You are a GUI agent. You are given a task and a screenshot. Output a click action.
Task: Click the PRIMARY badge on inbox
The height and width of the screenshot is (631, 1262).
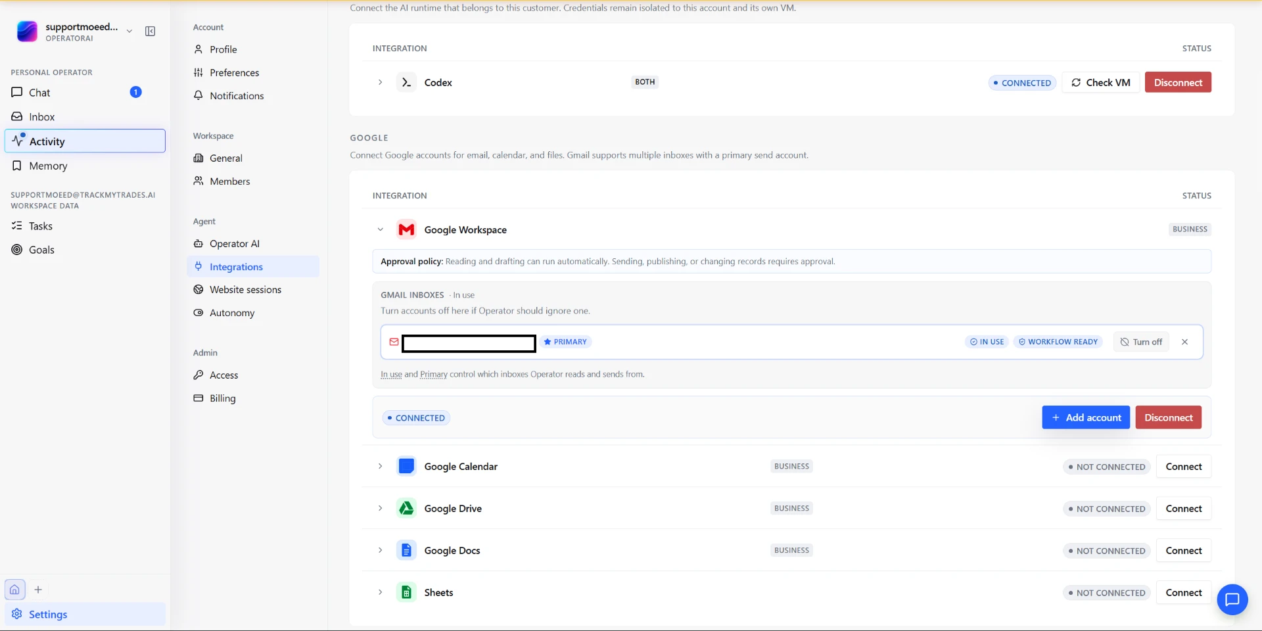(x=565, y=342)
